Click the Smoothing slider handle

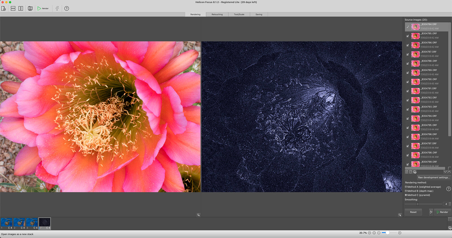(418, 204)
